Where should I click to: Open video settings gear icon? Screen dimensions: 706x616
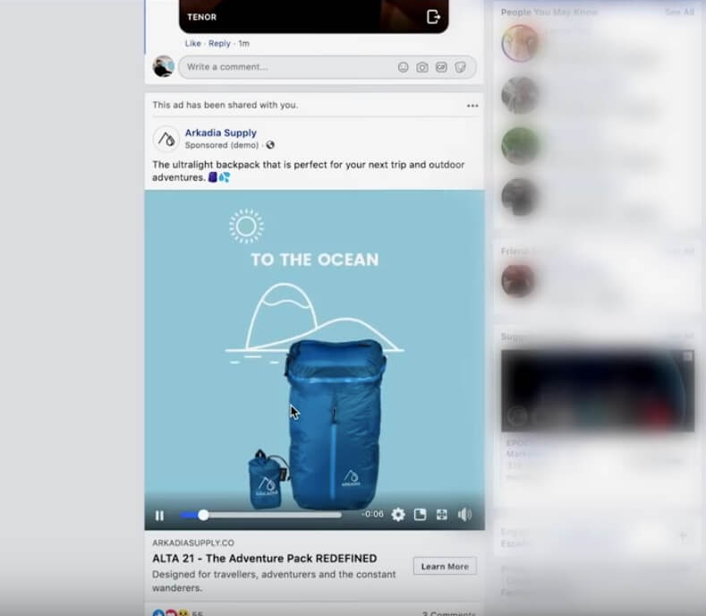coord(398,514)
